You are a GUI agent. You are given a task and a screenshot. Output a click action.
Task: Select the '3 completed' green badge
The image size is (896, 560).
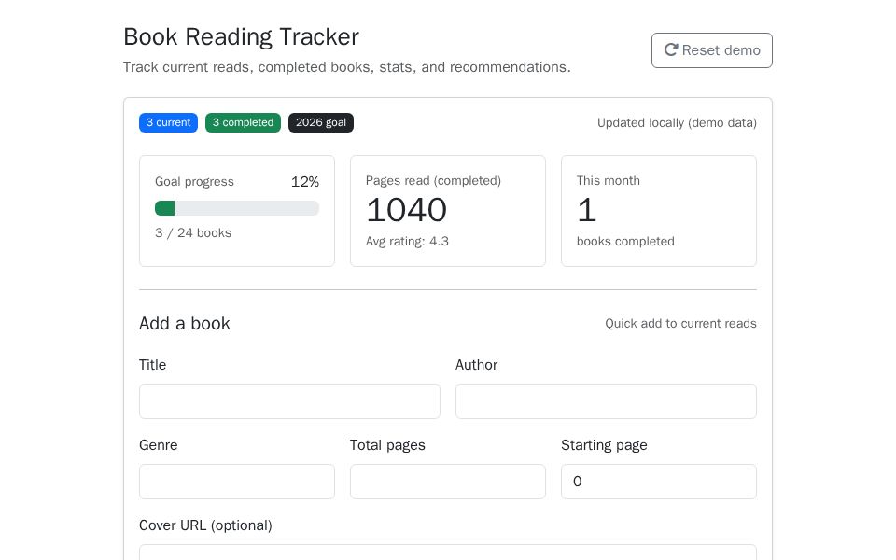tap(243, 122)
